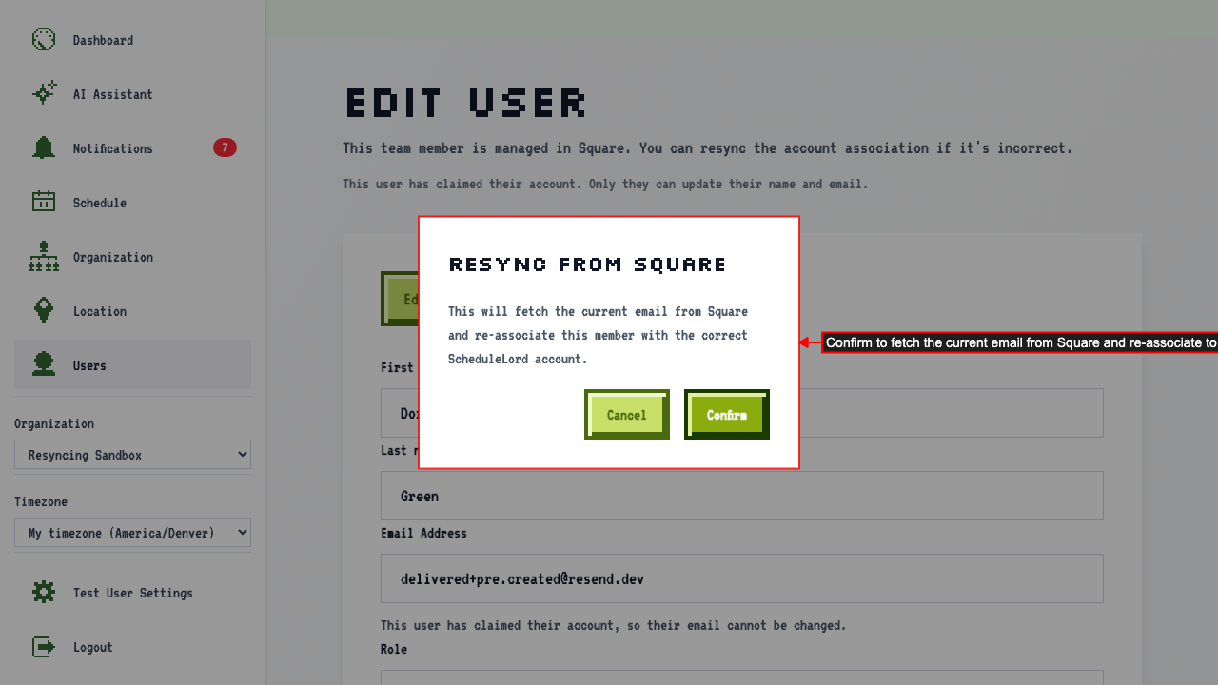
Task: Click the Logout link
Action: tap(132, 647)
